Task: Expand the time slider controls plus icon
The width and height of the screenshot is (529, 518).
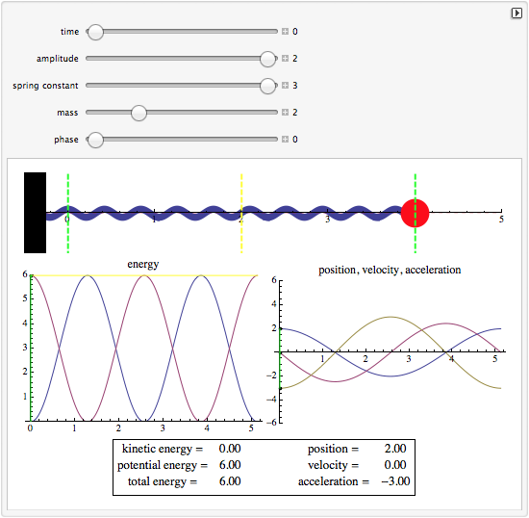Action: tap(285, 32)
